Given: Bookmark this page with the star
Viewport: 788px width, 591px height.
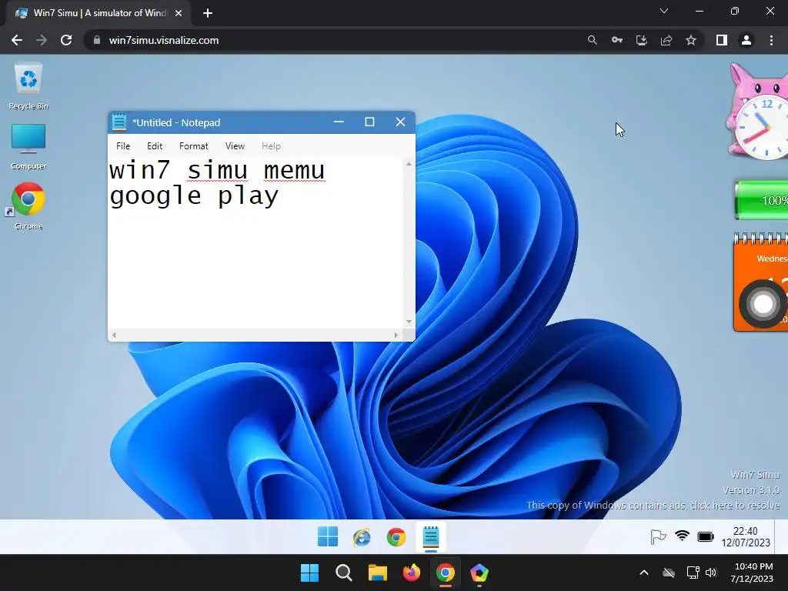Looking at the screenshot, I should tap(691, 40).
